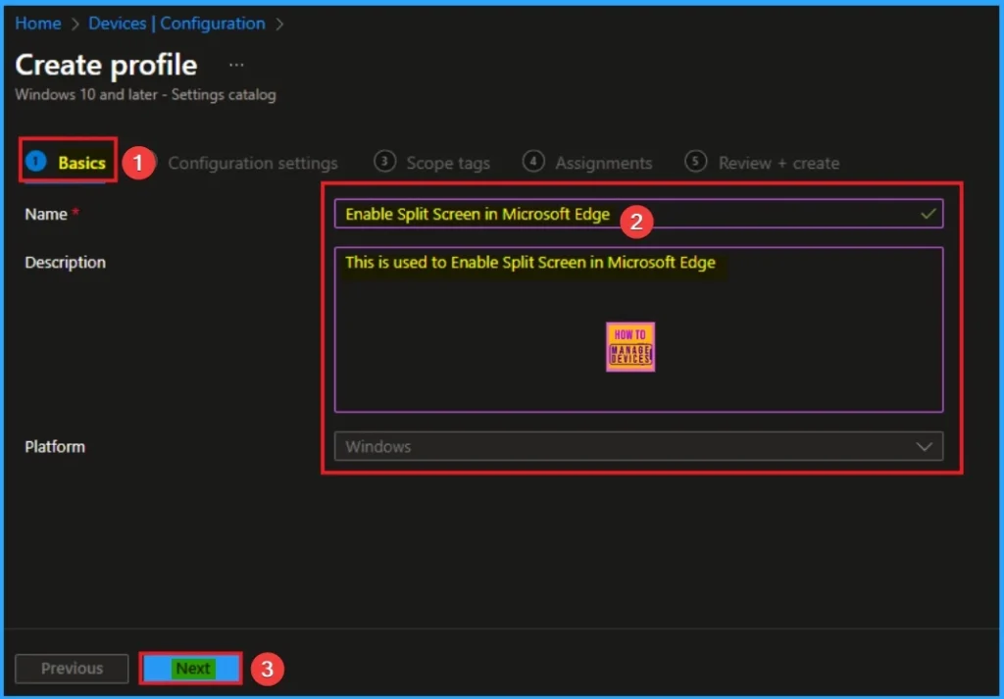Click the Create profile heading
This screenshot has height=699, width=1004.
106,65
